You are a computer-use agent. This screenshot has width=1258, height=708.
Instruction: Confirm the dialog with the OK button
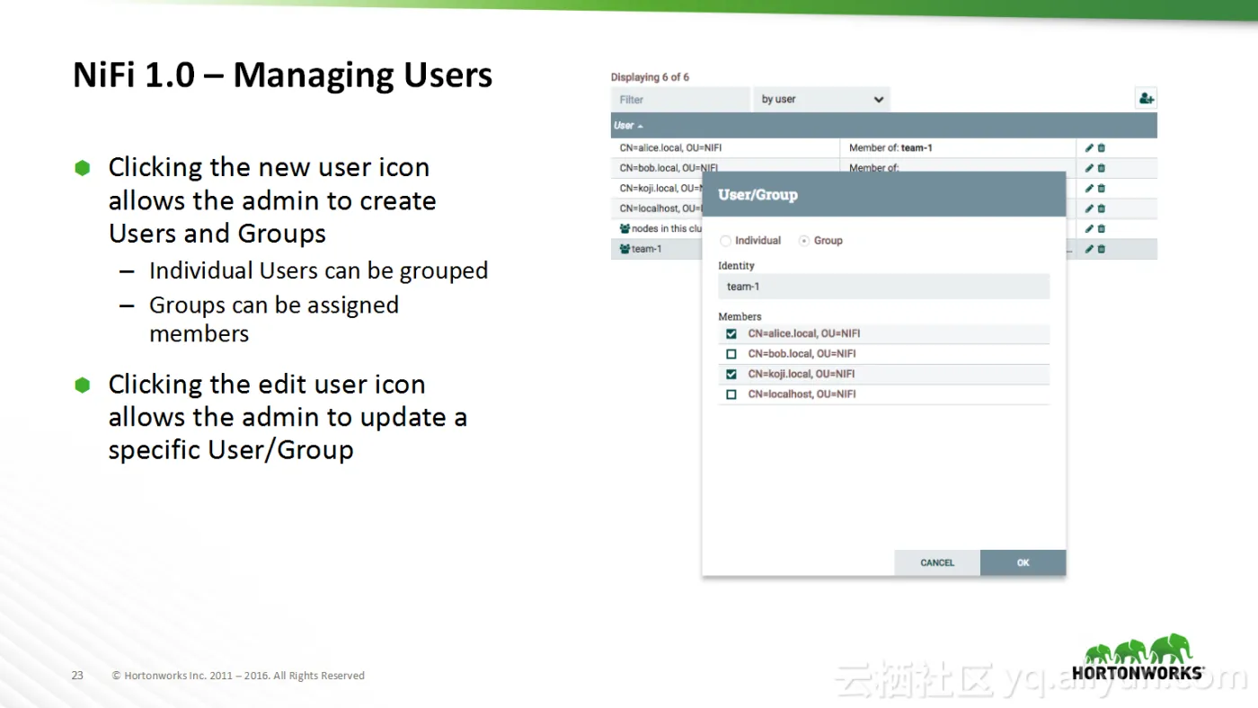pyautogui.click(x=1023, y=562)
